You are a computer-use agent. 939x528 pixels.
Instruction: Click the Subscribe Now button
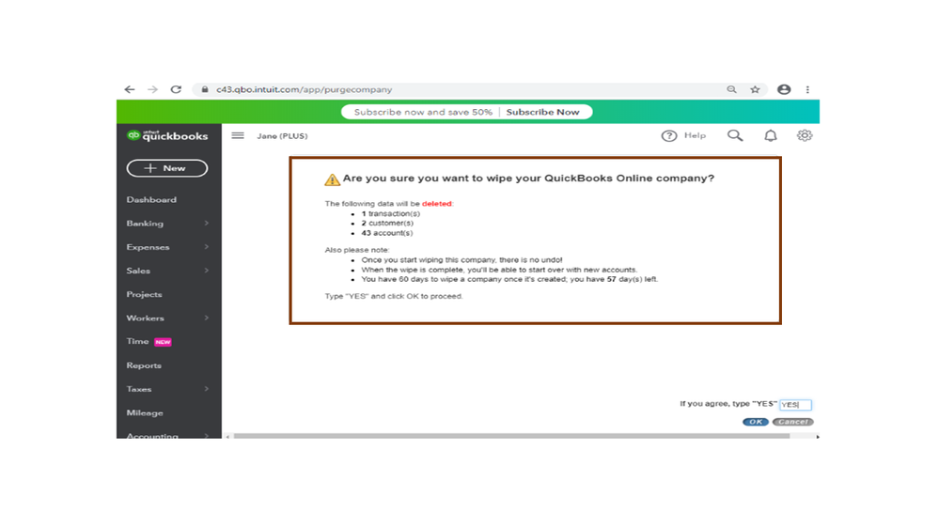point(542,112)
